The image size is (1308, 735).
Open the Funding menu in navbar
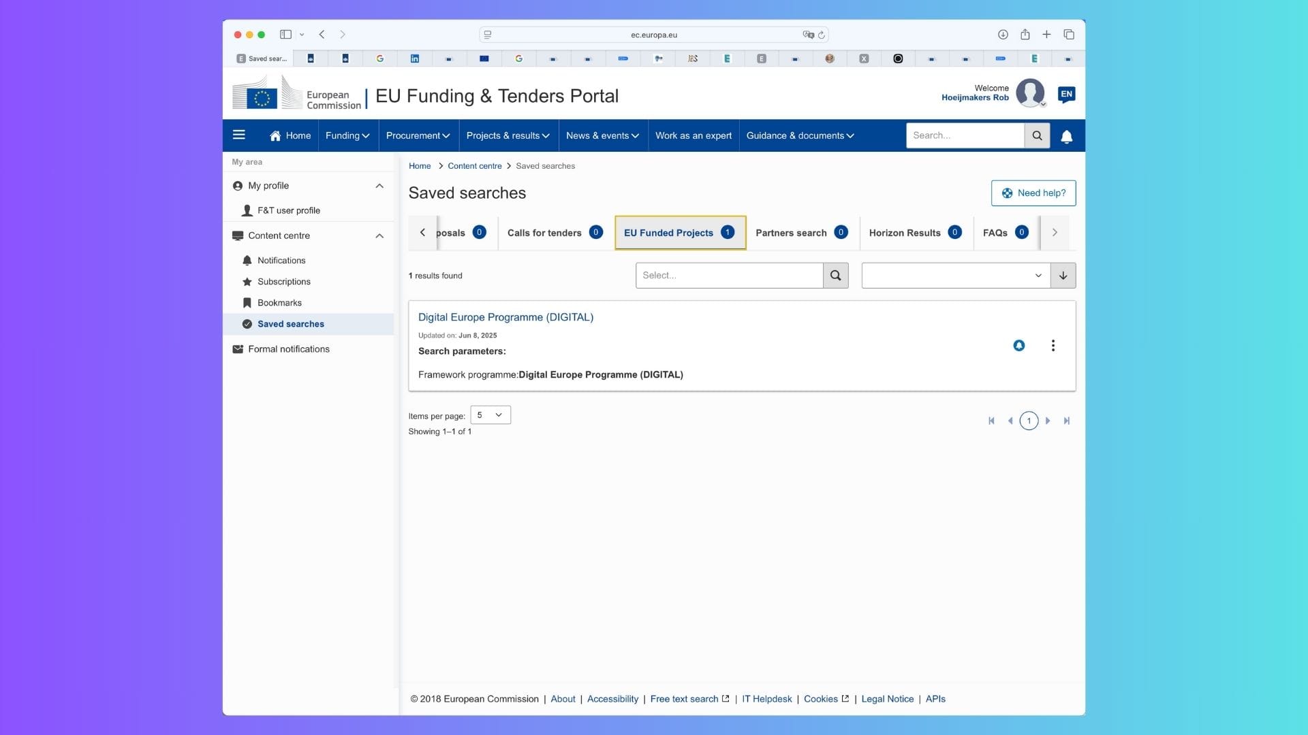(x=347, y=135)
